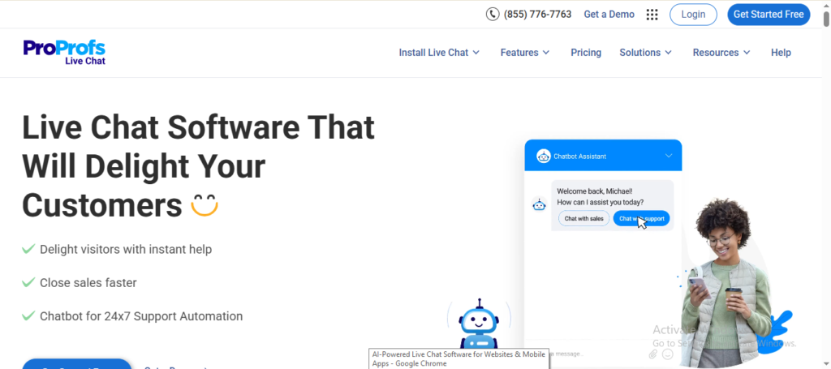Screen dimensions: 831x369
Task: Click the Login button
Action: pyautogui.click(x=693, y=14)
